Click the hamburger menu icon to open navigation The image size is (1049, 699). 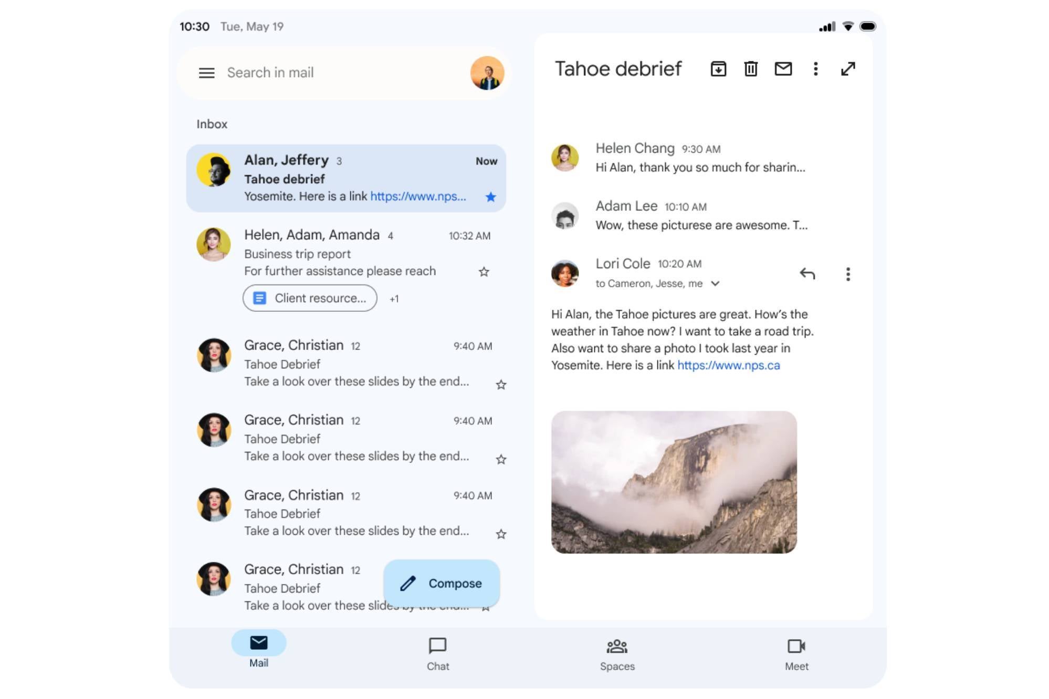[x=207, y=72]
